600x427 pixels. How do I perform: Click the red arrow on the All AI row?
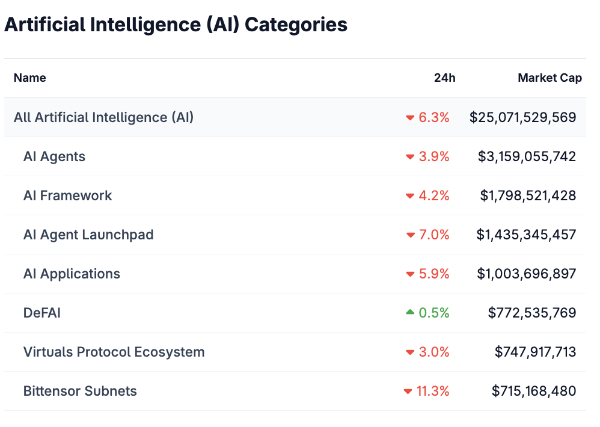click(409, 117)
